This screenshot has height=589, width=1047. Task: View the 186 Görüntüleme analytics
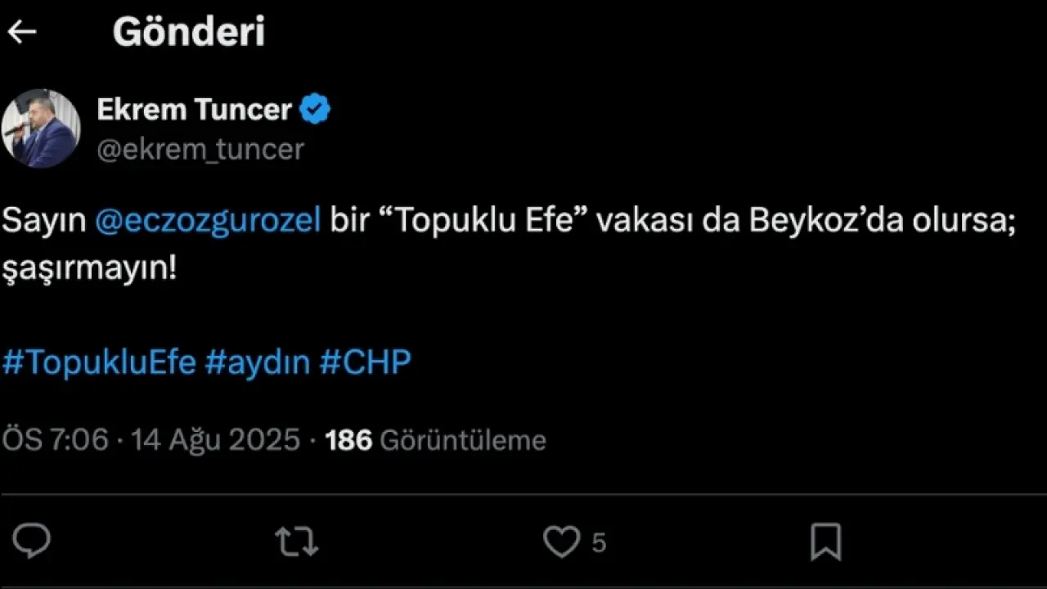435,441
